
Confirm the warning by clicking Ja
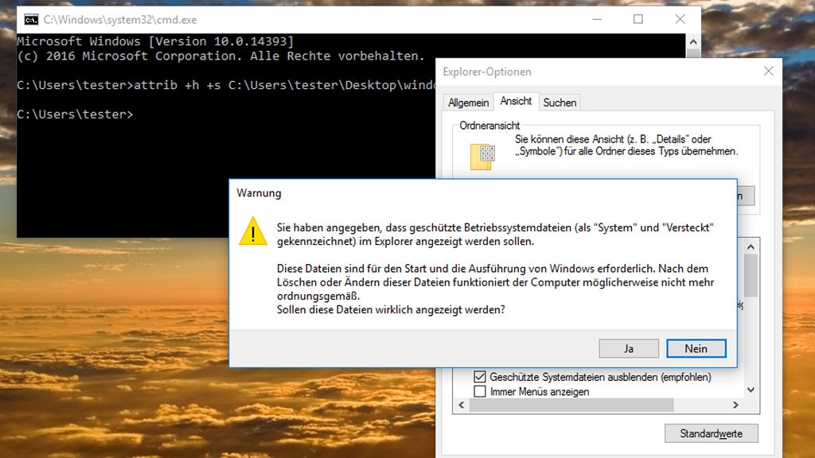(628, 348)
